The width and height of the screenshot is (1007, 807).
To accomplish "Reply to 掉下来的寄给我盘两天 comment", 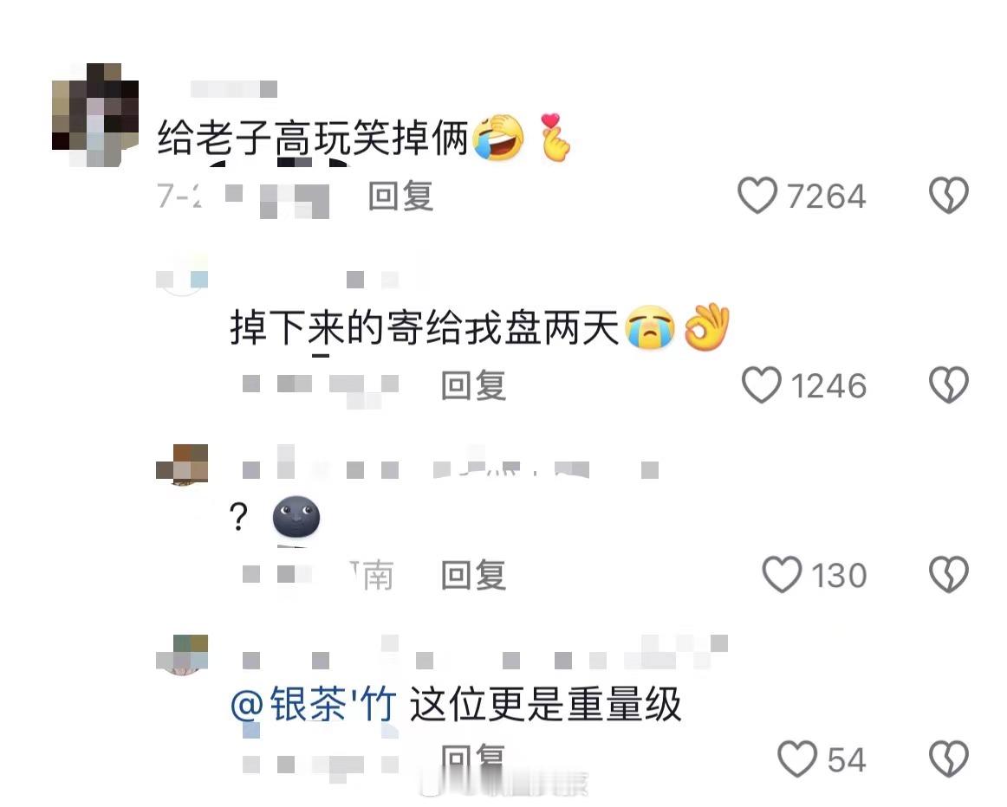I will click(x=473, y=385).
